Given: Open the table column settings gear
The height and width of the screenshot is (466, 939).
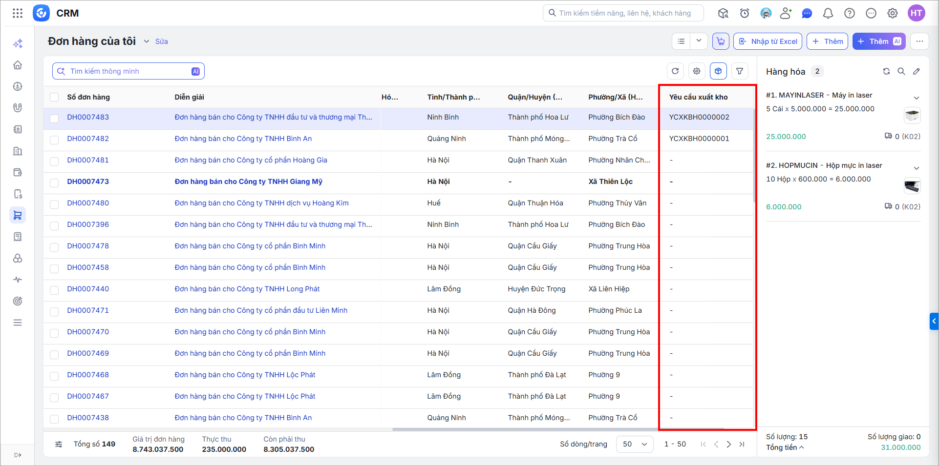Looking at the screenshot, I should click(697, 71).
